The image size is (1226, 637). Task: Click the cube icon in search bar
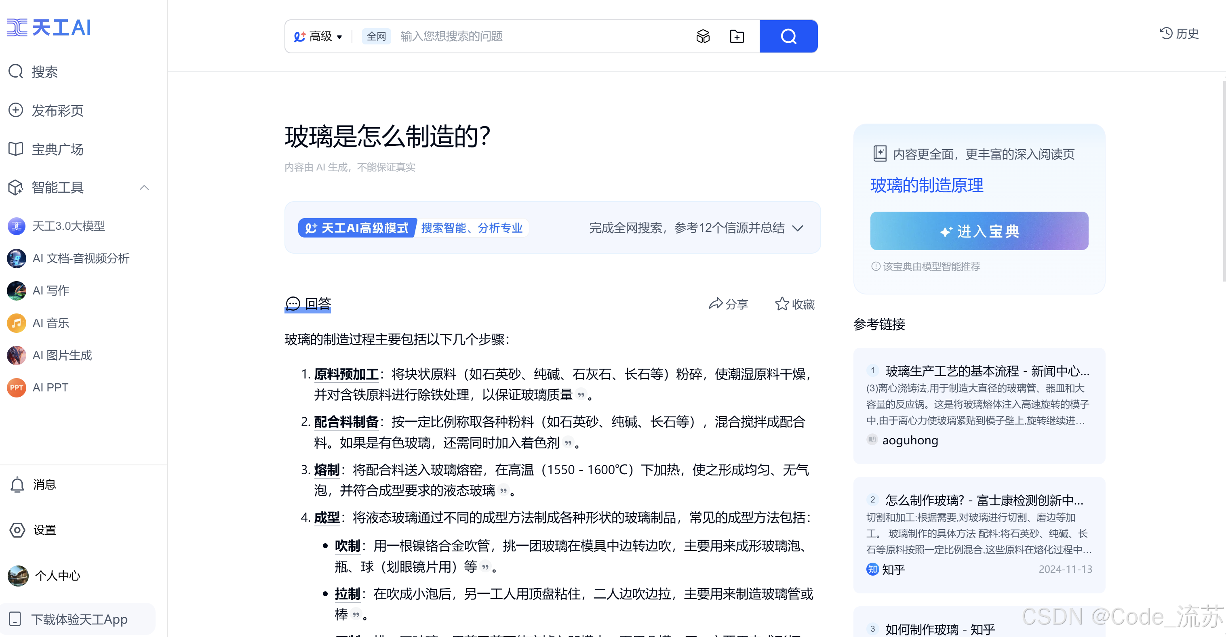(x=703, y=36)
